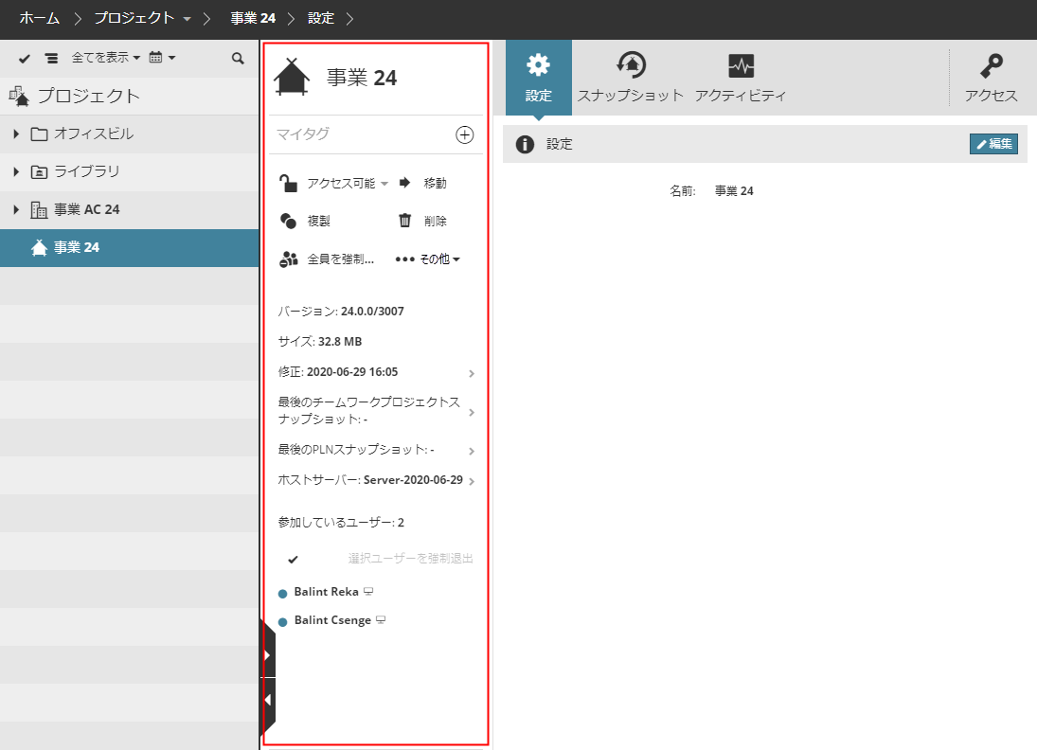The width and height of the screenshot is (1037, 750).
Task: Switch to the 設定 gear tab
Action: [x=538, y=78]
